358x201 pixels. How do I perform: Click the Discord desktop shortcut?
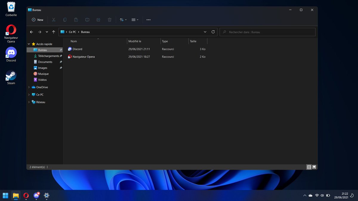[11, 54]
